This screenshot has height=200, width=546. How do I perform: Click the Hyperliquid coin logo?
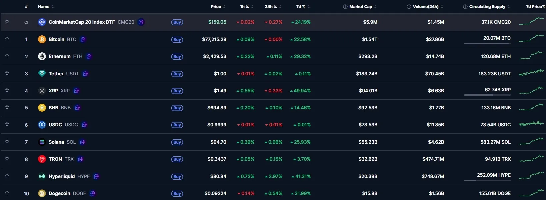[x=42, y=176]
